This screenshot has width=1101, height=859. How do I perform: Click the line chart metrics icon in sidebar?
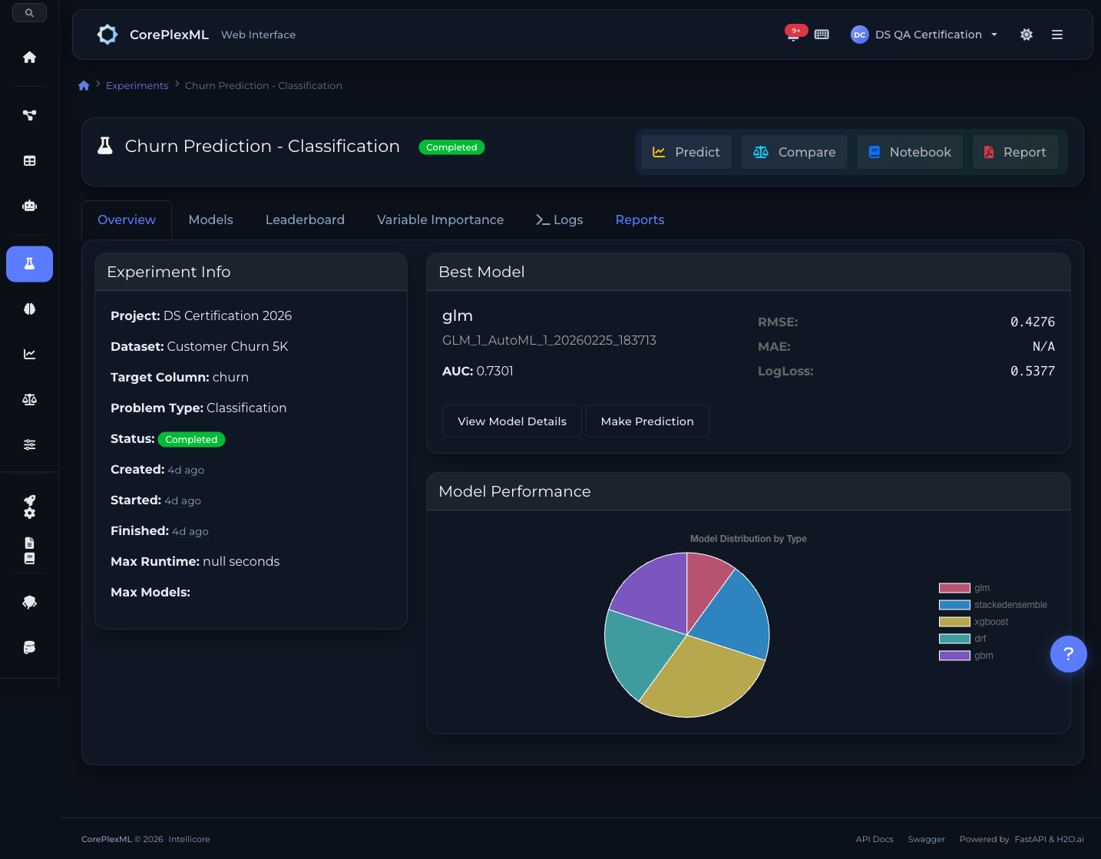(x=29, y=354)
